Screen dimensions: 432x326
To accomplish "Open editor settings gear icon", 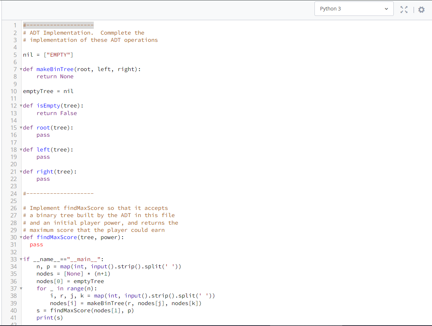I will pos(421,10).
